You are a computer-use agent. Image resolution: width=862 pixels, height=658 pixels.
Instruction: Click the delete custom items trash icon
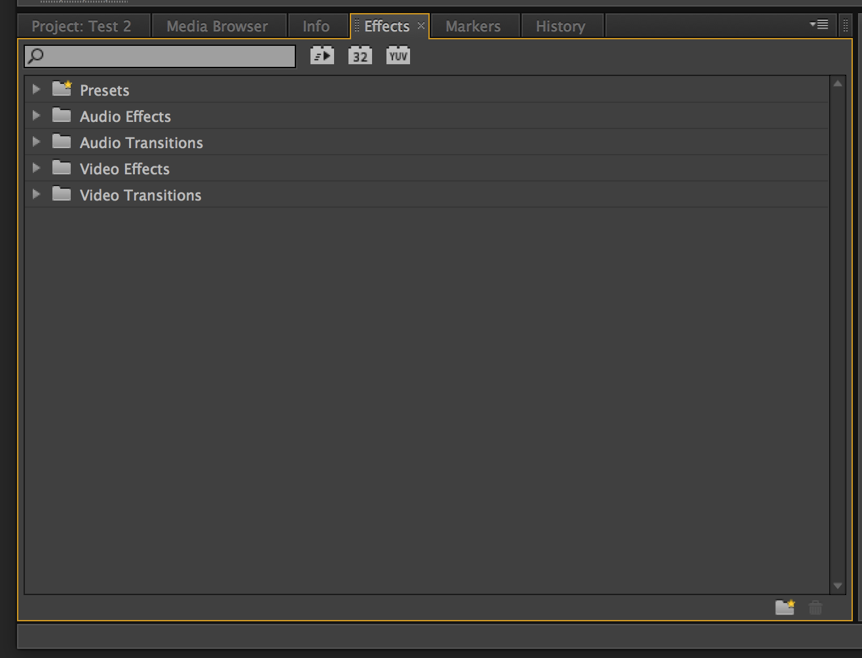[815, 608]
